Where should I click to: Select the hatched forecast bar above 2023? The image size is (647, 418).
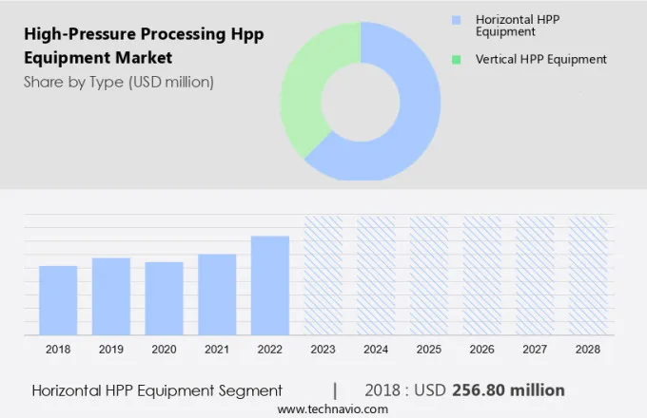click(323, 275)
